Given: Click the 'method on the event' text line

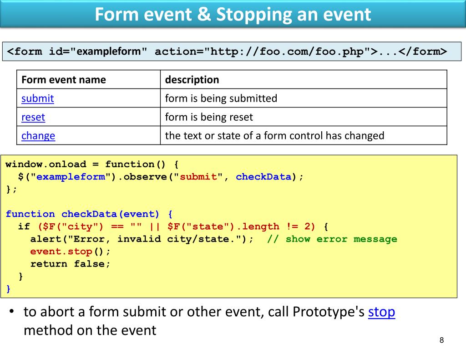Looking at the screenshot, I should (90, 330).
